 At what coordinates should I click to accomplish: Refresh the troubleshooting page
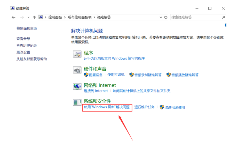click(166, 17)
